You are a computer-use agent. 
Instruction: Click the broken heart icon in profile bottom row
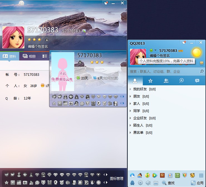pyautogui.click(x=7, y=175)
